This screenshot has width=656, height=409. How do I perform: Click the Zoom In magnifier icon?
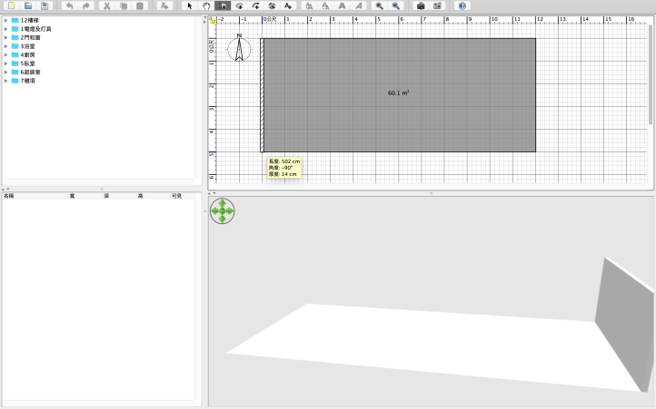pos(380,5)
